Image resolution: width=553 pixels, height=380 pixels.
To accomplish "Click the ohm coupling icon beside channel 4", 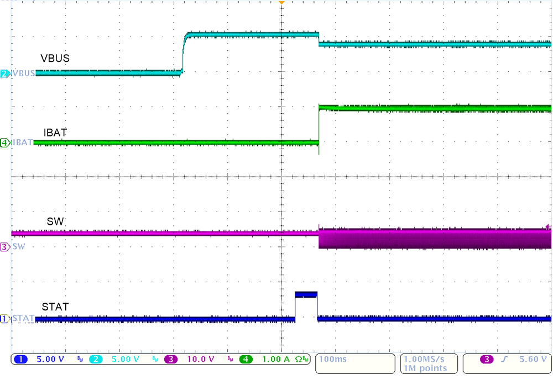I will click(x=298, y=360).
